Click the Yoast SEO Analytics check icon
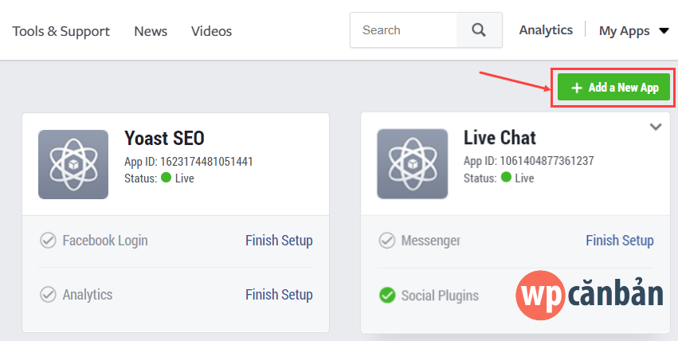This screenshot has width=678, height=341. click(48, 295)
